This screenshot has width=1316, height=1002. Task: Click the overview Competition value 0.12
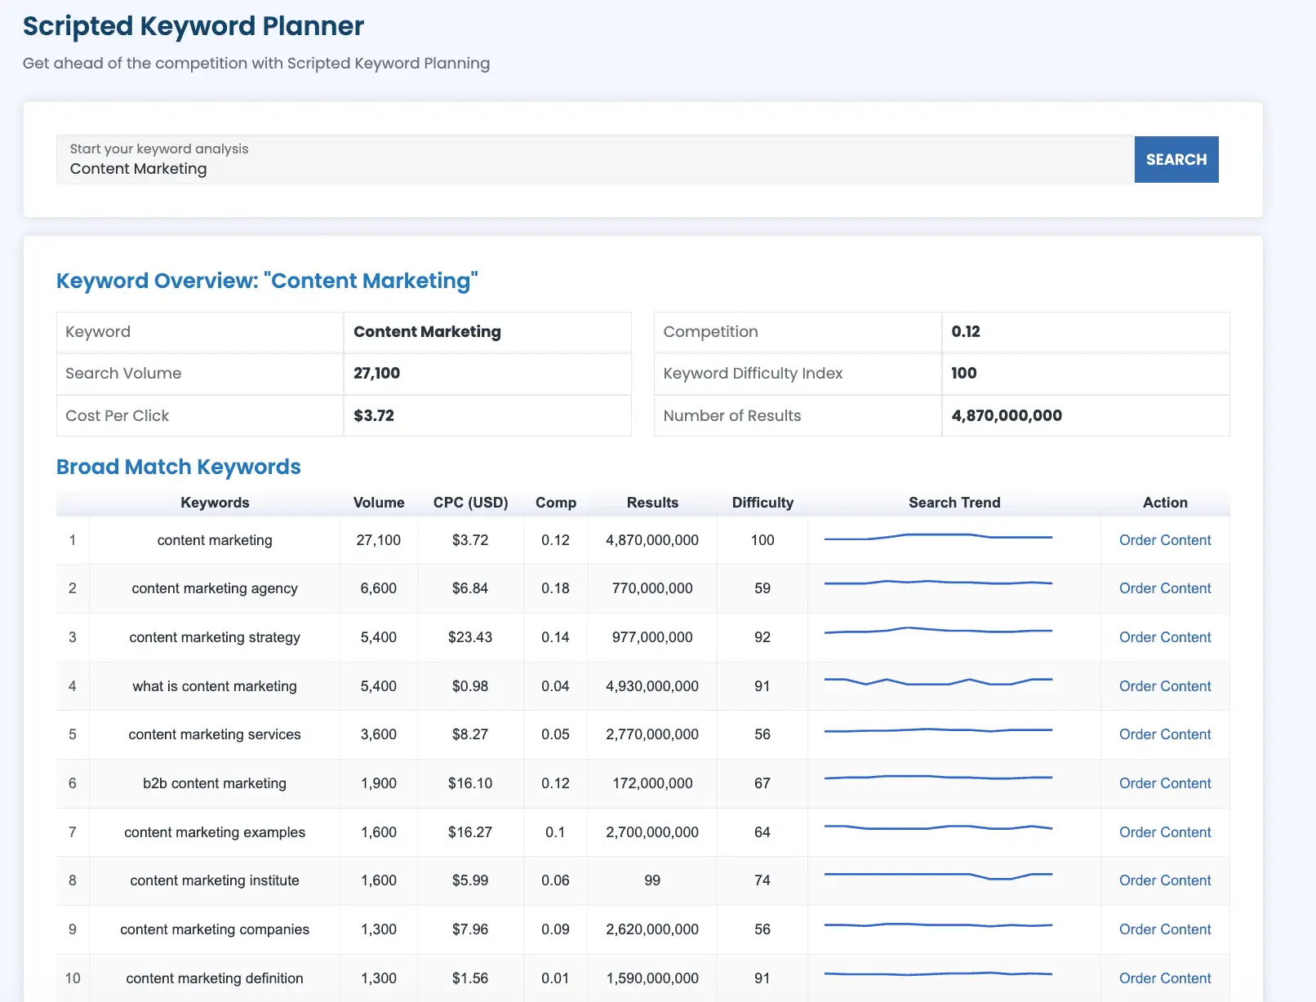966,331
